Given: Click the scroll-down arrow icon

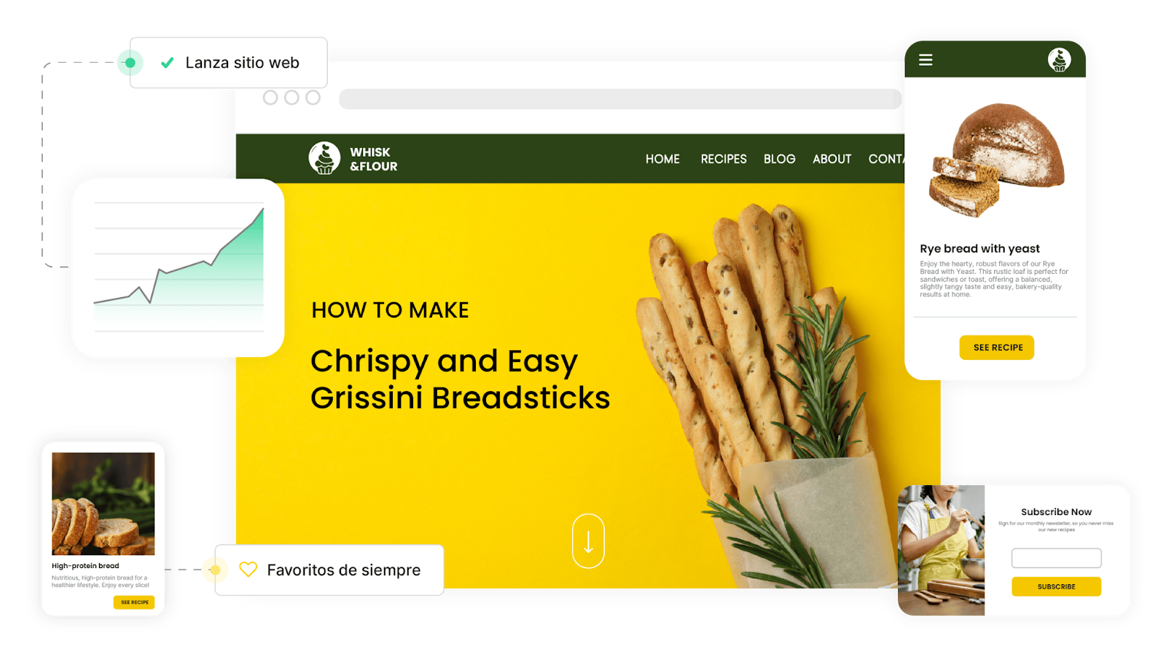Looking at the screenshot, I should click(588, 541).
